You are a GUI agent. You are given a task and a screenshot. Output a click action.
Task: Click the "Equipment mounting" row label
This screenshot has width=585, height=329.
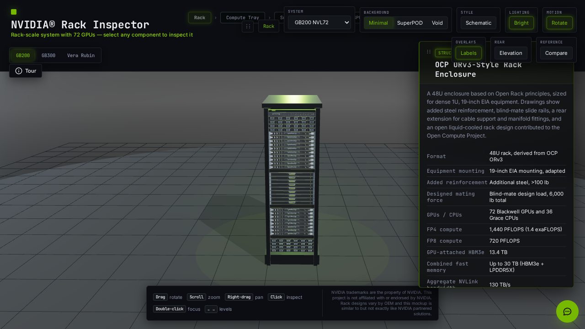456,171
